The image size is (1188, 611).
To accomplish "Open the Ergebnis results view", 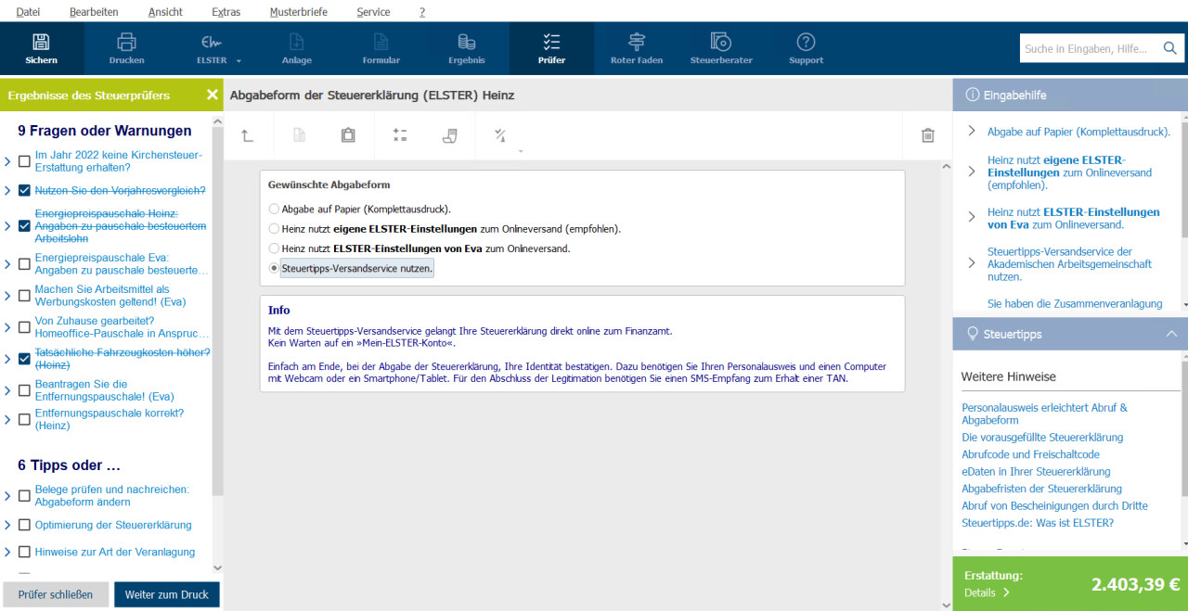I will click(466, 43).
